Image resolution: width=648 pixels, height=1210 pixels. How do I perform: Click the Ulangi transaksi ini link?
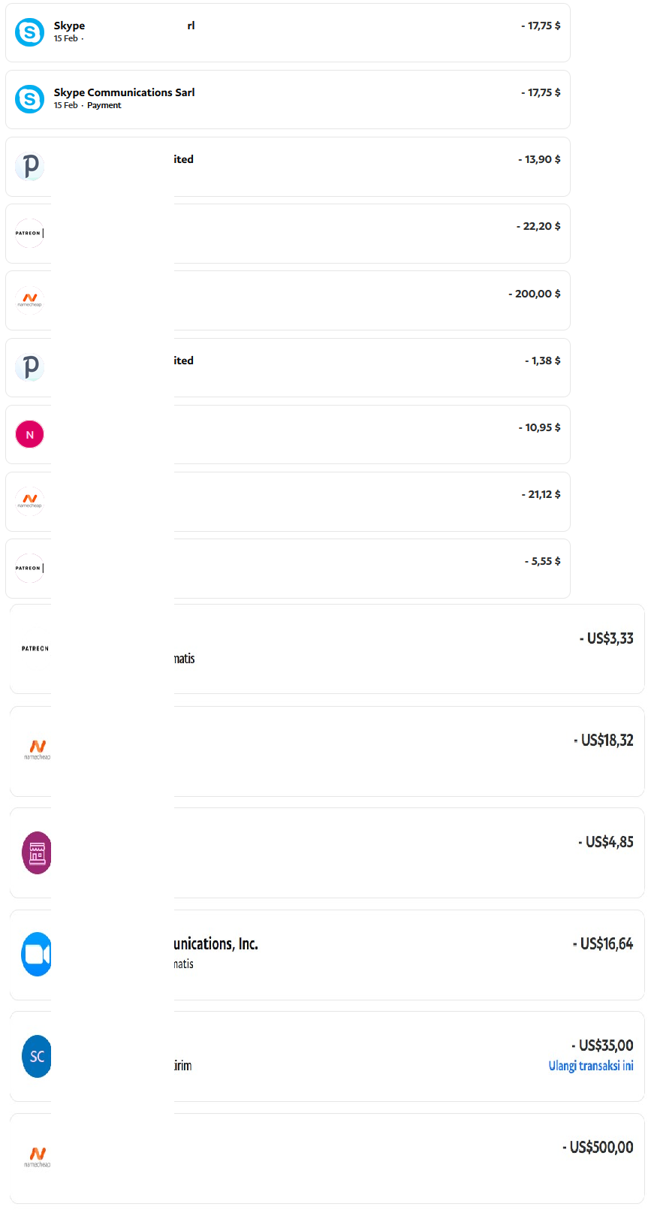tap(591, 1066)
